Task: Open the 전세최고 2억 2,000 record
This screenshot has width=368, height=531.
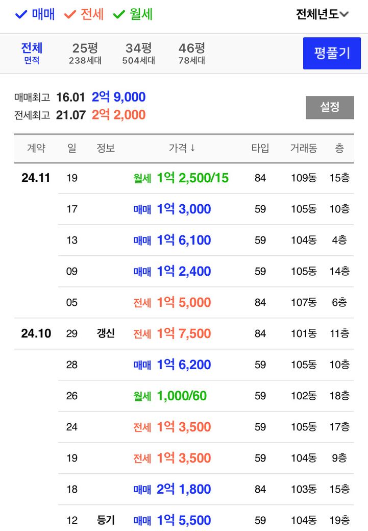Action: coord(118,115)
